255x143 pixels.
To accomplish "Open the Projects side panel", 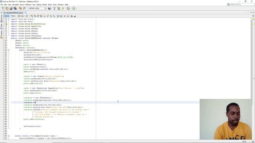I will 2,35.
